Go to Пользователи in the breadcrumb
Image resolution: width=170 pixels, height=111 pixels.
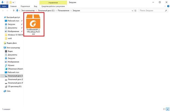click(x=64, y=10)
